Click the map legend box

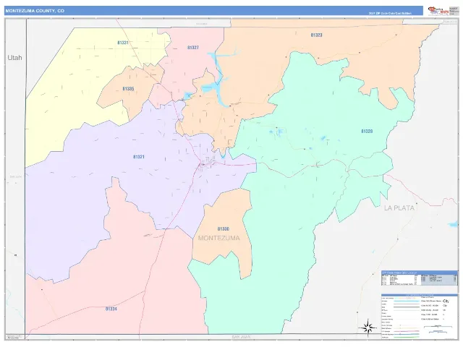point(420,317)
